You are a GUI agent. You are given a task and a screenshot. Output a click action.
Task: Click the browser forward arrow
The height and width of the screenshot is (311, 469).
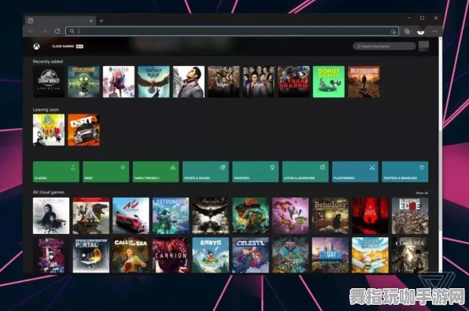pos(44,31)
